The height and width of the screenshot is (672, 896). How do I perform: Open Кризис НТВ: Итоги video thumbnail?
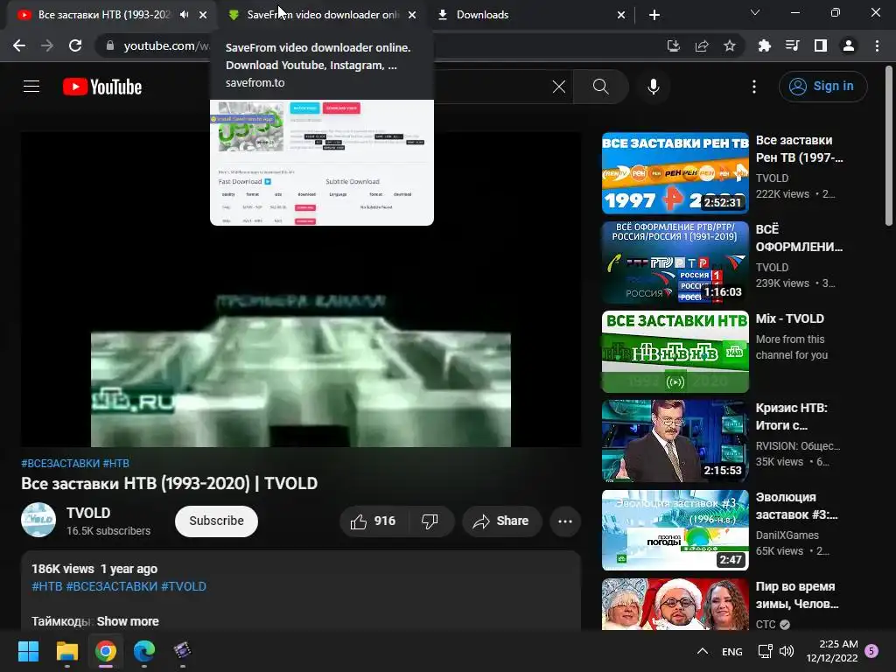pos(675,441)
